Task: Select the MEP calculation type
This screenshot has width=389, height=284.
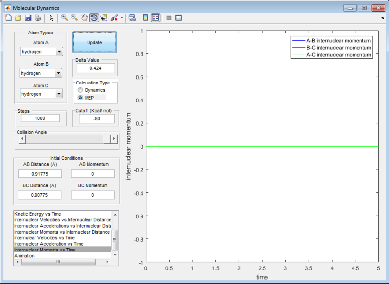Action: pyautogui.click(x=86, y=98)
